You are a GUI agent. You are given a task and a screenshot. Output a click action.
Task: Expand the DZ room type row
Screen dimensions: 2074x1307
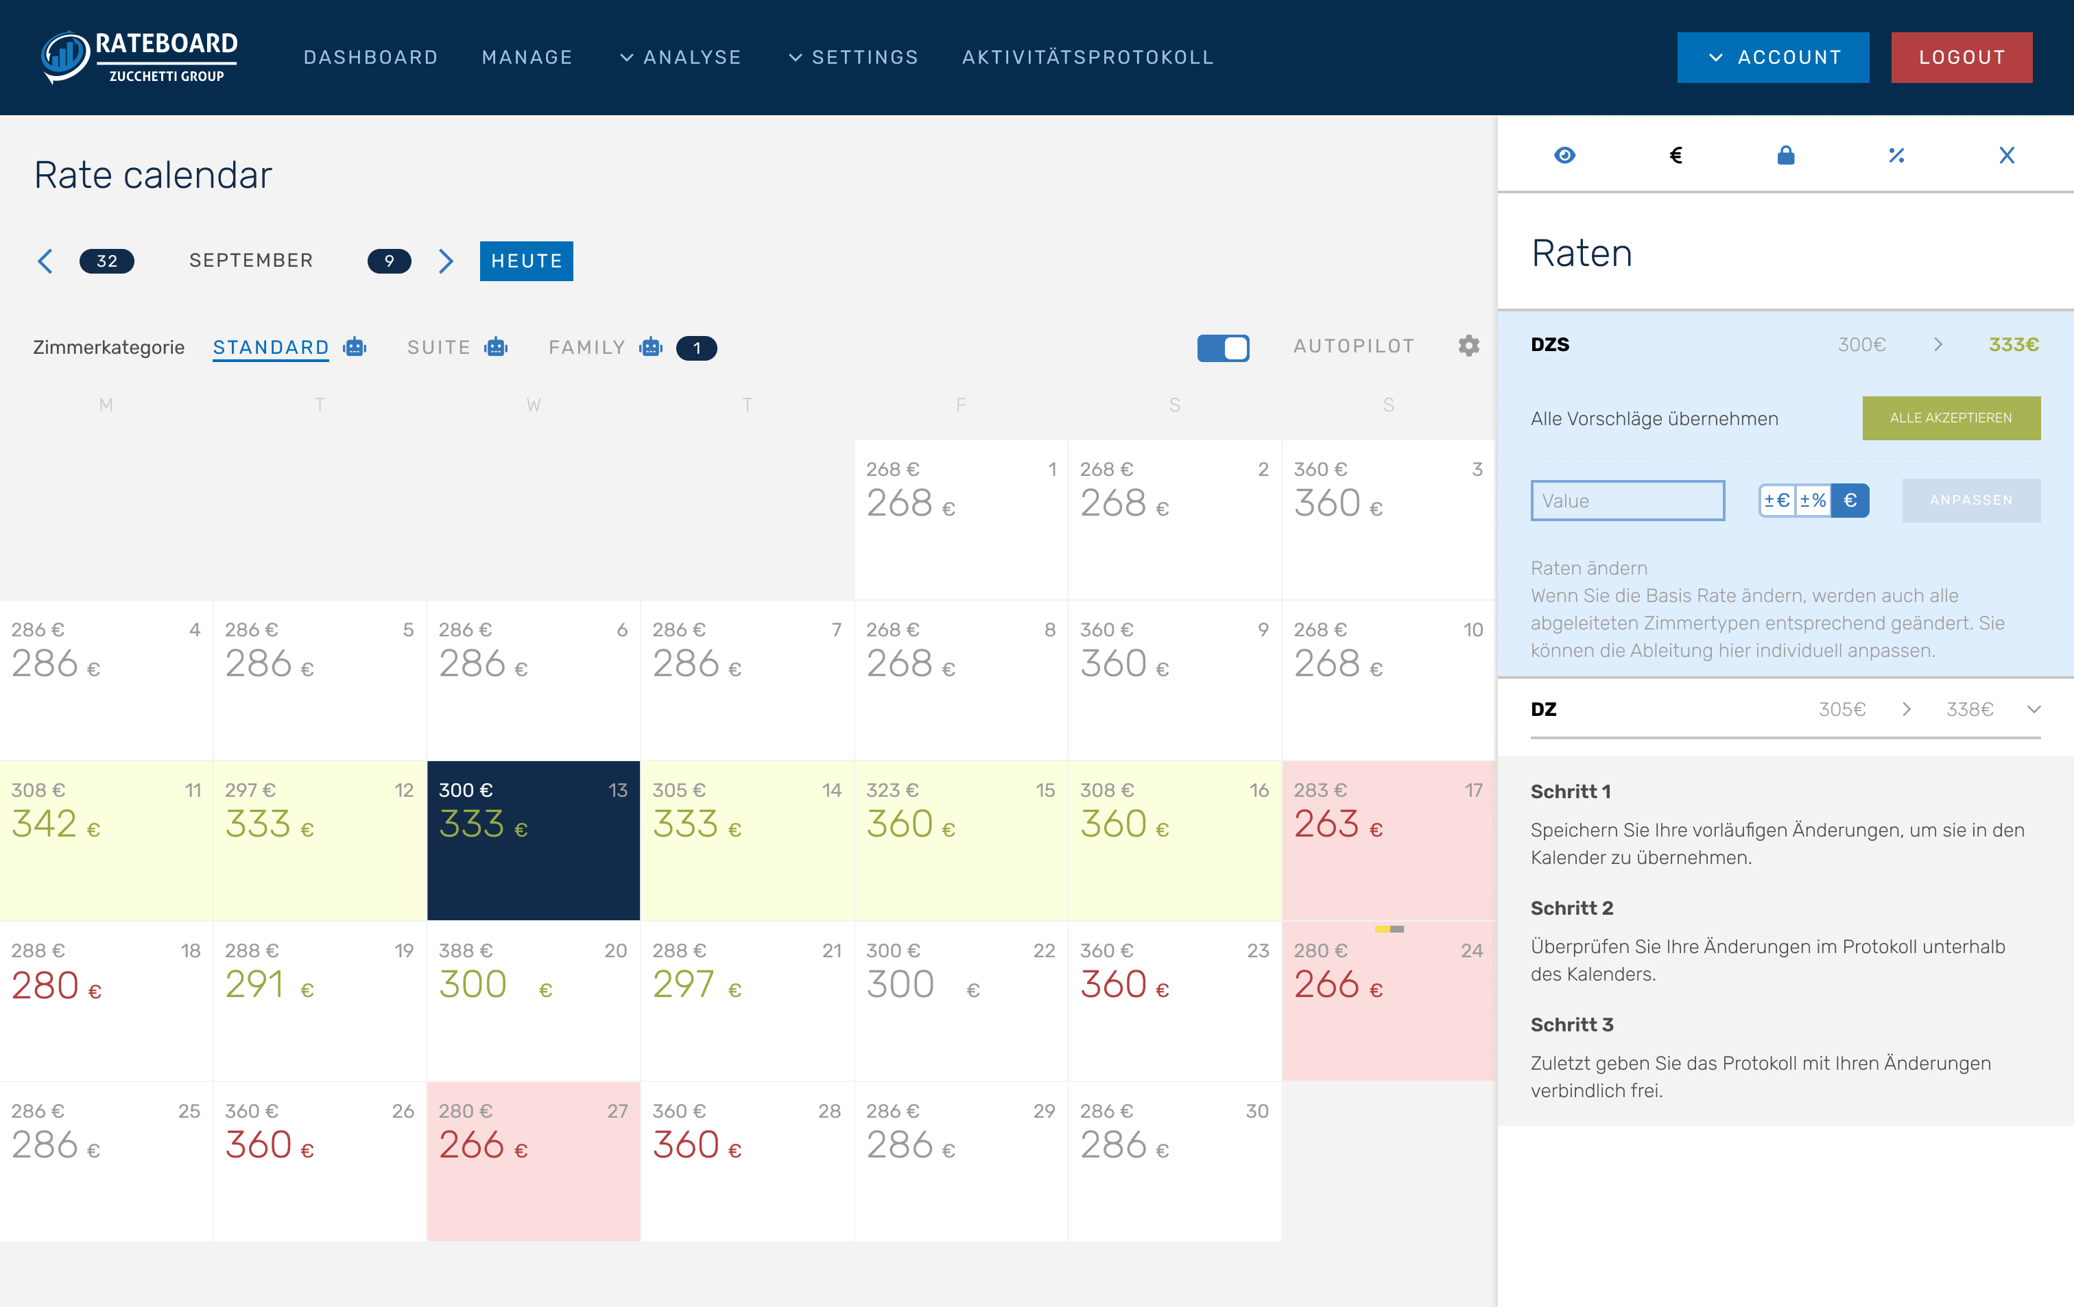[2034, 710]
